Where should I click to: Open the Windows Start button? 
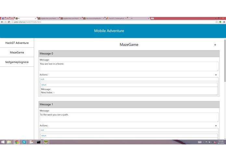click(3, 142)
